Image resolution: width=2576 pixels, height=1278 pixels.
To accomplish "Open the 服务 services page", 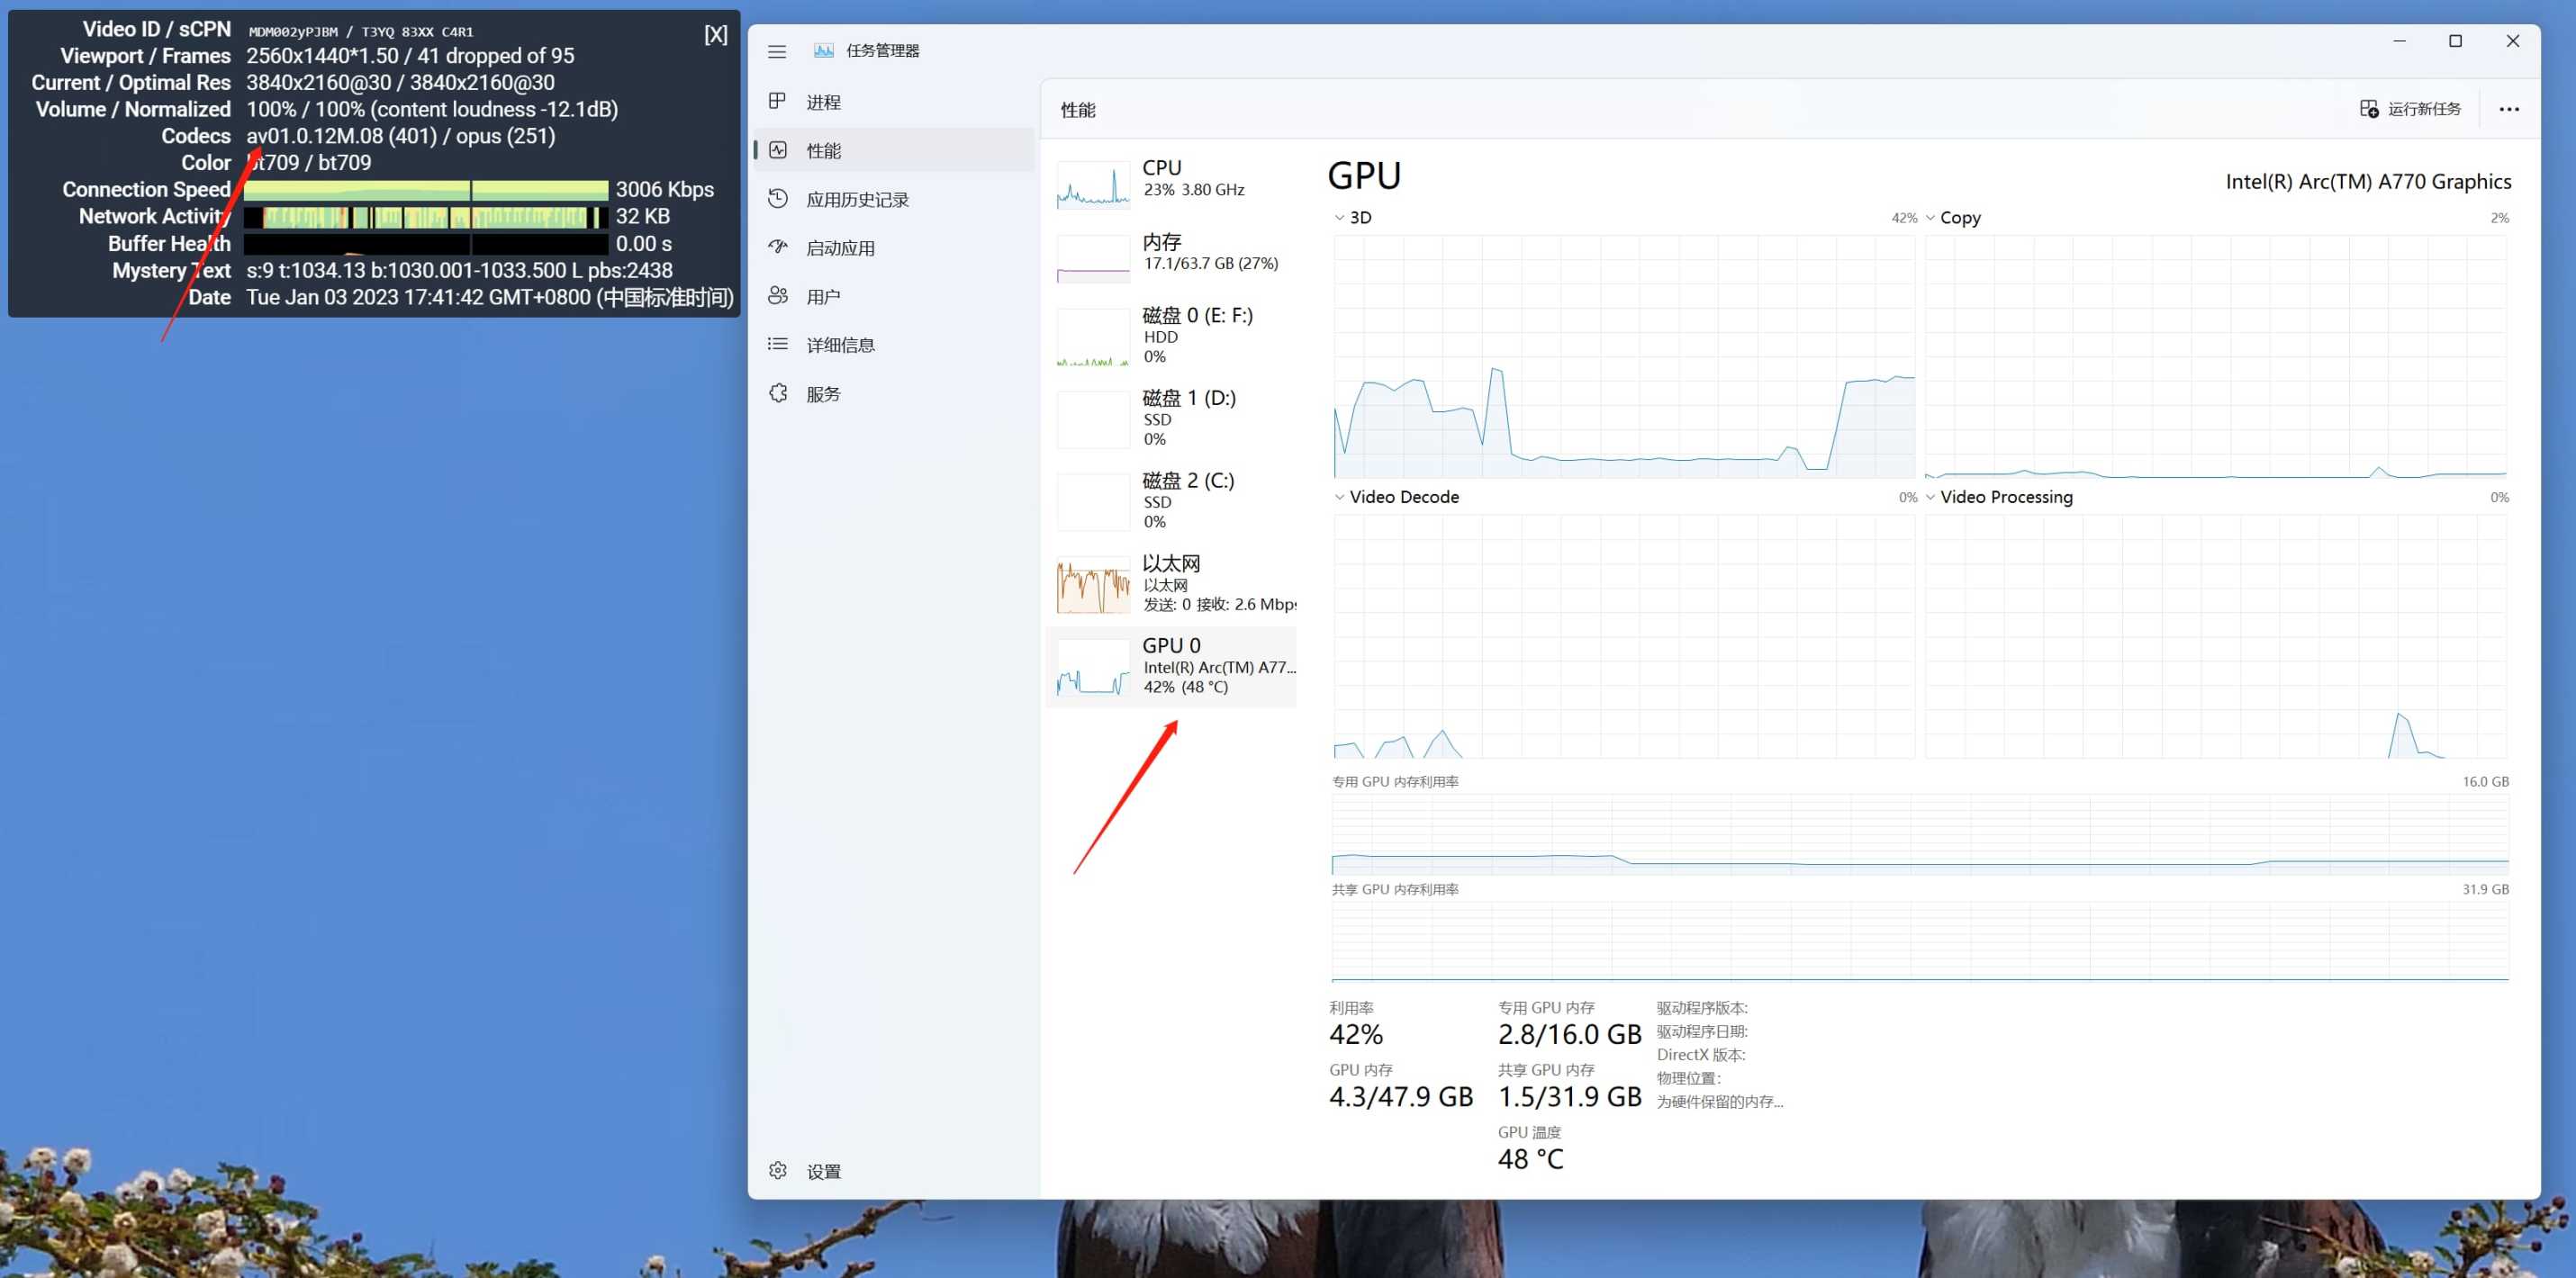I will [x=822, y=393].
